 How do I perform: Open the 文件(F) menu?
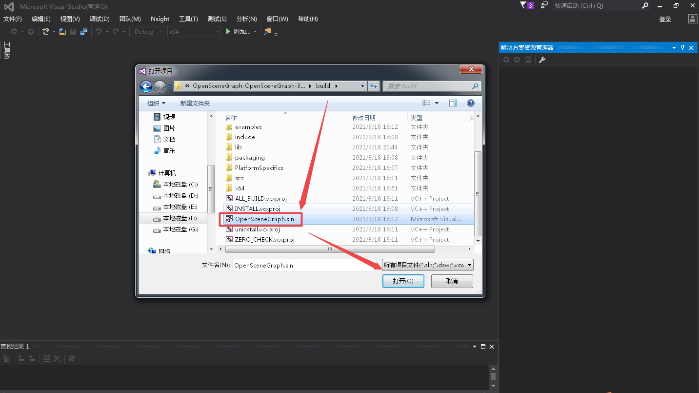(13, 19)
